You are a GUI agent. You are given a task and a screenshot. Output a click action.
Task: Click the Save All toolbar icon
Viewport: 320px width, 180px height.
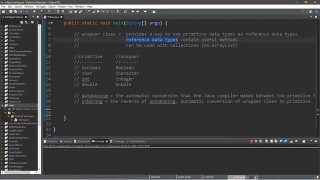15,11
